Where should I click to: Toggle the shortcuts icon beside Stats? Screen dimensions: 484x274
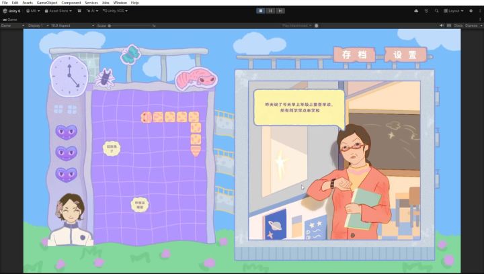pos(449,26)
